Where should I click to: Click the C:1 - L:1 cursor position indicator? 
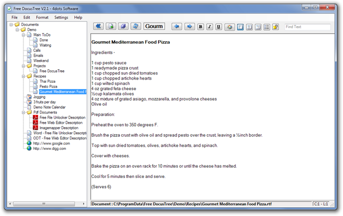321,204
